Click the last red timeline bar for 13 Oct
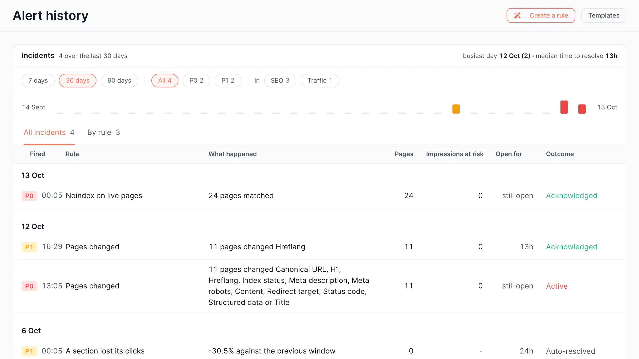 [x=582, y=109]
